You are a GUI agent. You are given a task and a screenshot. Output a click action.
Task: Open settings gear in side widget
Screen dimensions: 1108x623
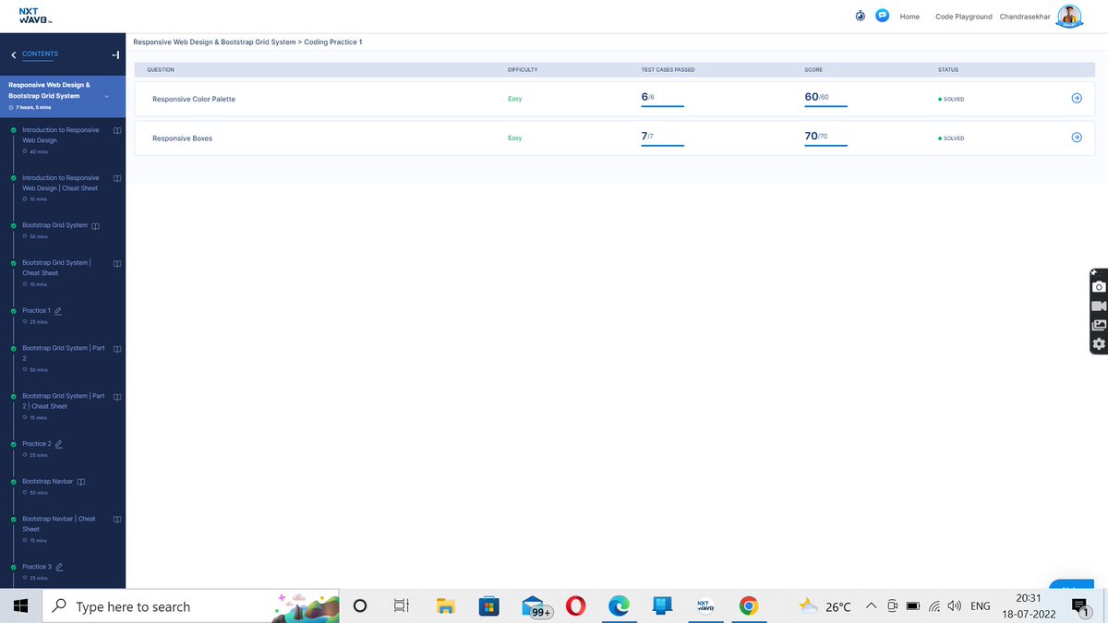tap(1099, 344)
